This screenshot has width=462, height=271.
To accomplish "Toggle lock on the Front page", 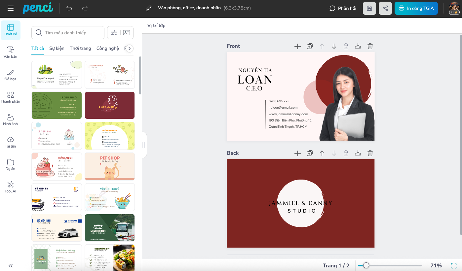I will pyautogui.click(x=346, y=46).
